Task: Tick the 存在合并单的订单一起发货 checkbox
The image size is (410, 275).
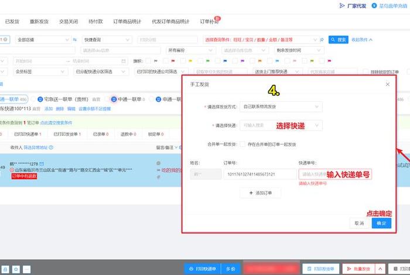Action: (x=242, y=144)
